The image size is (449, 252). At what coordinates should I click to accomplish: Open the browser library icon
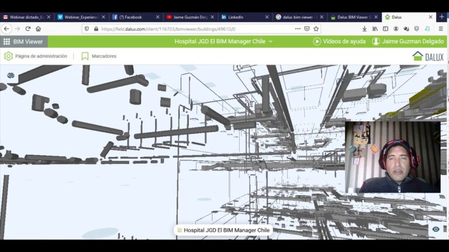point(375,29)
